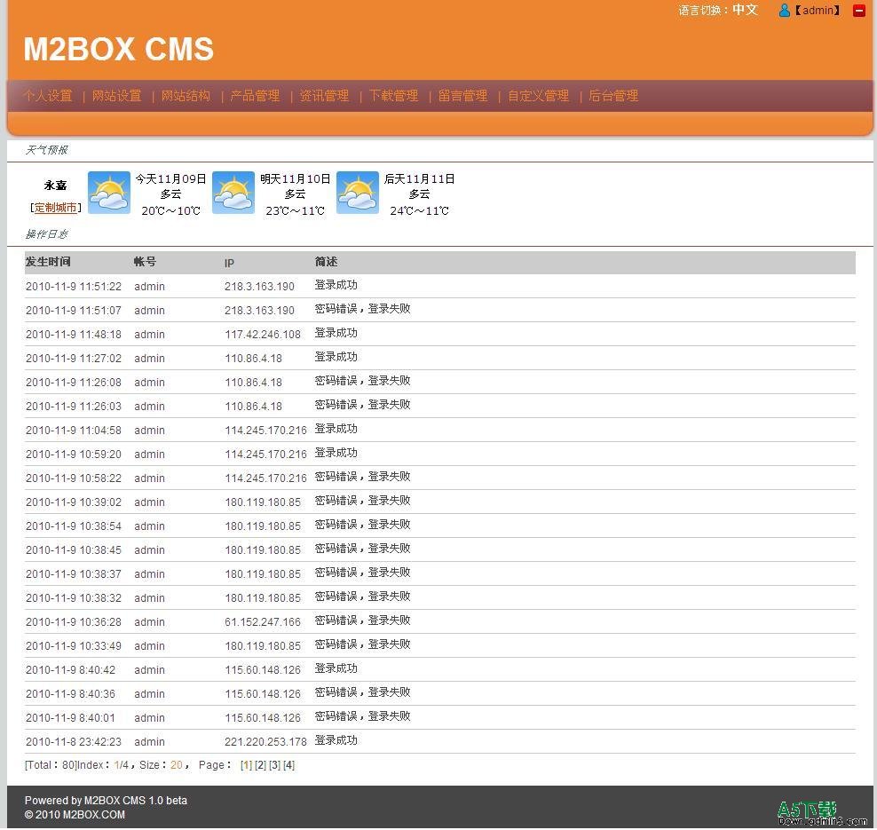Open 后台管理 in the navigation

(x=614, y=96)
